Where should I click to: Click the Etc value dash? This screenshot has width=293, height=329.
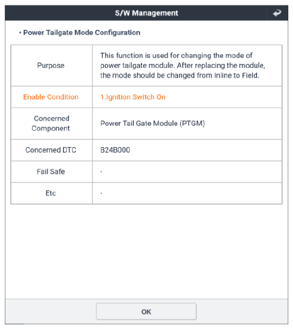pos(101,193)
